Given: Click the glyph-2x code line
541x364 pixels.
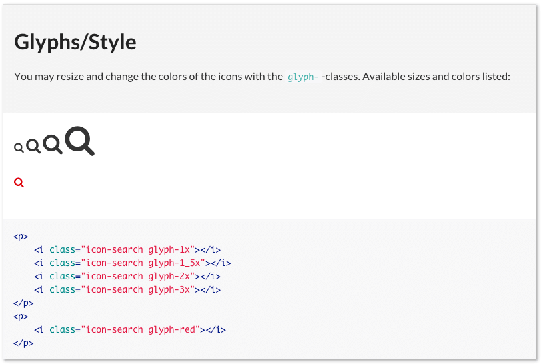Looking at the screenshot, I should pos(127,277).
